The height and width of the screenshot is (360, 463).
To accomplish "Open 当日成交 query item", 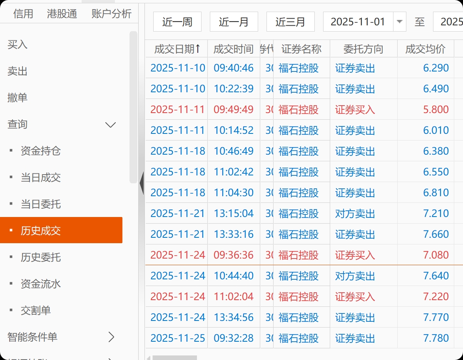I will pyautogui.click(x=40, y=178).
